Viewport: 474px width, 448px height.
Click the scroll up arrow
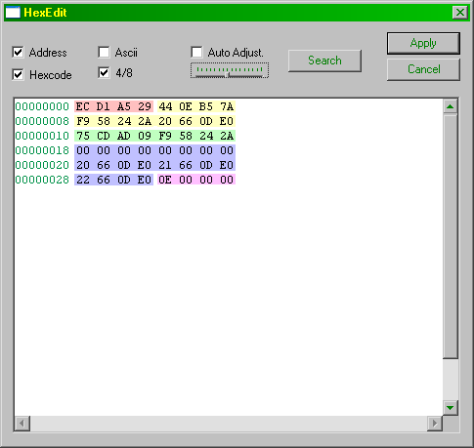[x=451, y=106]
